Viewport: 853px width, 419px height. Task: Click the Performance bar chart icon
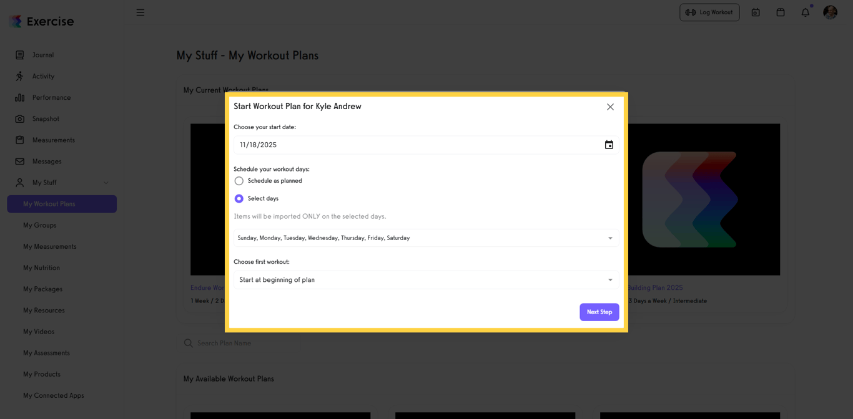pyautogui.click(x=20, y=97)
